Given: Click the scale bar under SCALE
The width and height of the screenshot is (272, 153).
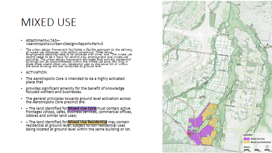Looking at the screenshot, I should tap(257, 150).
